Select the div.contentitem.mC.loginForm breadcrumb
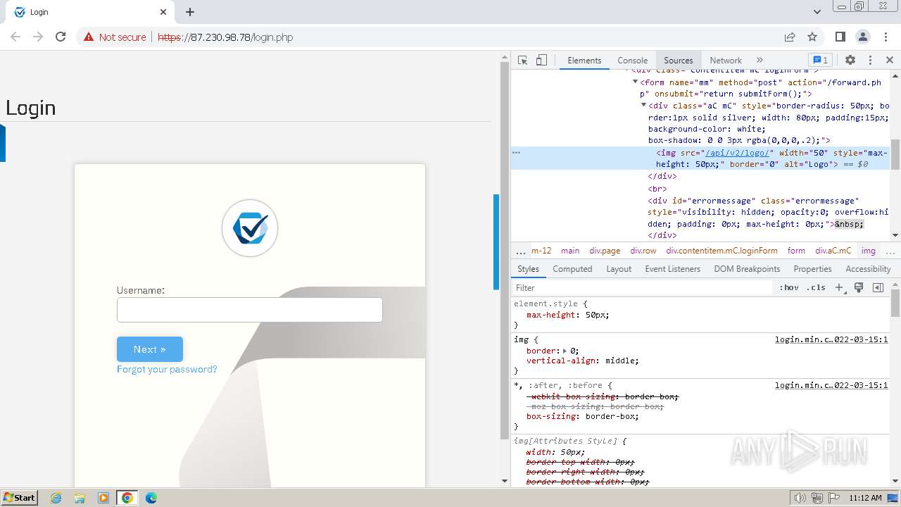The width and height of the screenshot is (901, 507). click(722, 251)
